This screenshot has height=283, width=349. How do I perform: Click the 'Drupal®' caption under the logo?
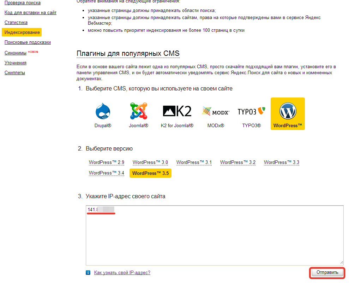click(x=103, y=126)
